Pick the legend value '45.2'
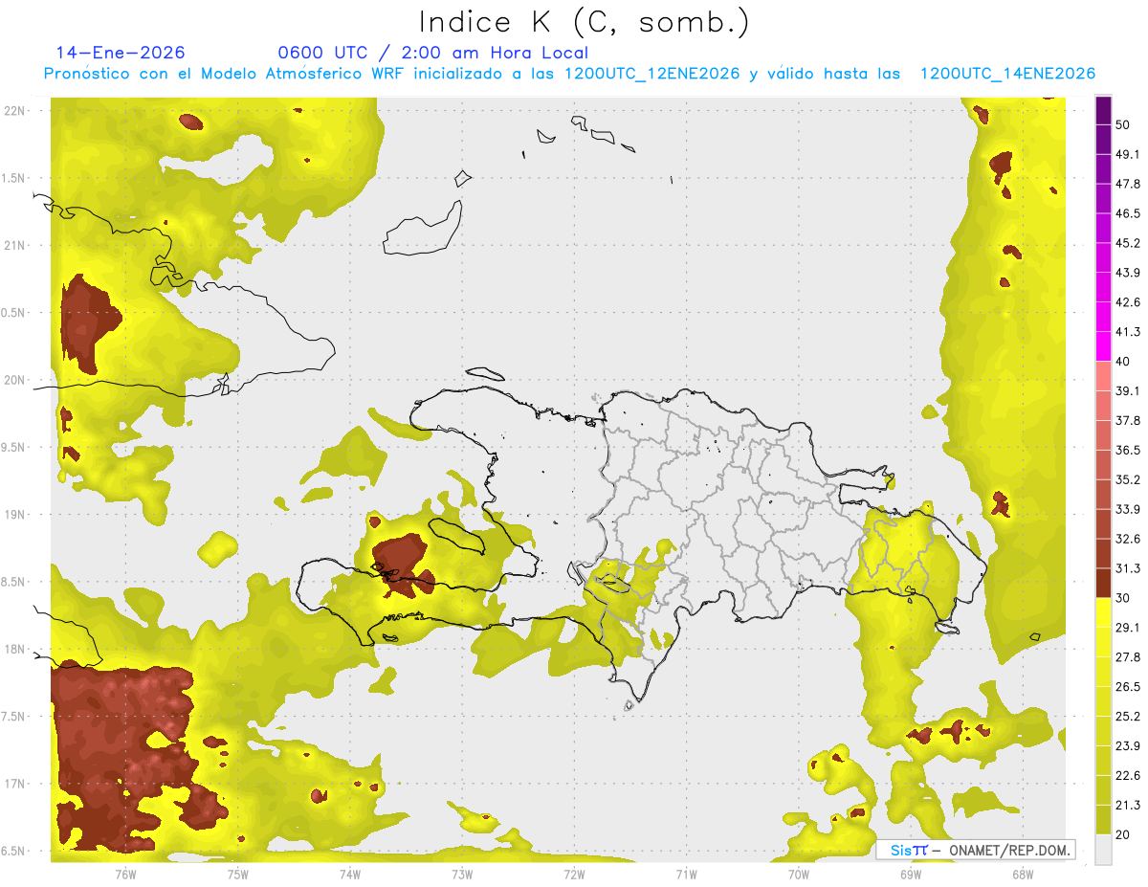The width and height of the screenshot is (1148, 887). click(1128, 243)
